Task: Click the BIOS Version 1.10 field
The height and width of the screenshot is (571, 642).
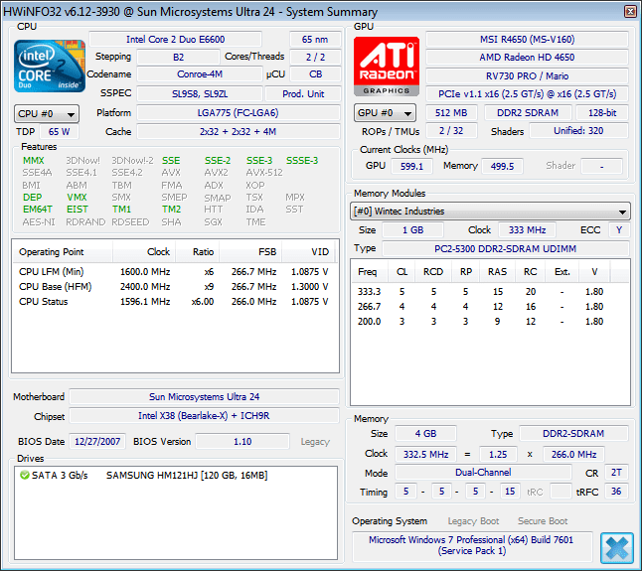Action: click(242, 441)
